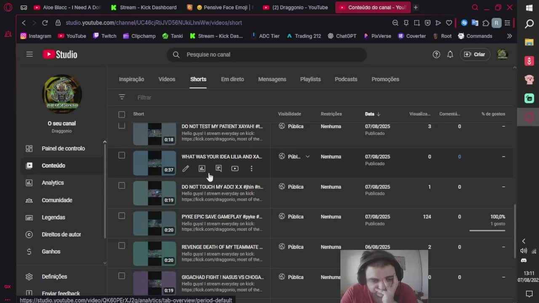Viewport: 539px width, 303px height.
Task: Open the Instagram bookmark
Action: (36, 36)
